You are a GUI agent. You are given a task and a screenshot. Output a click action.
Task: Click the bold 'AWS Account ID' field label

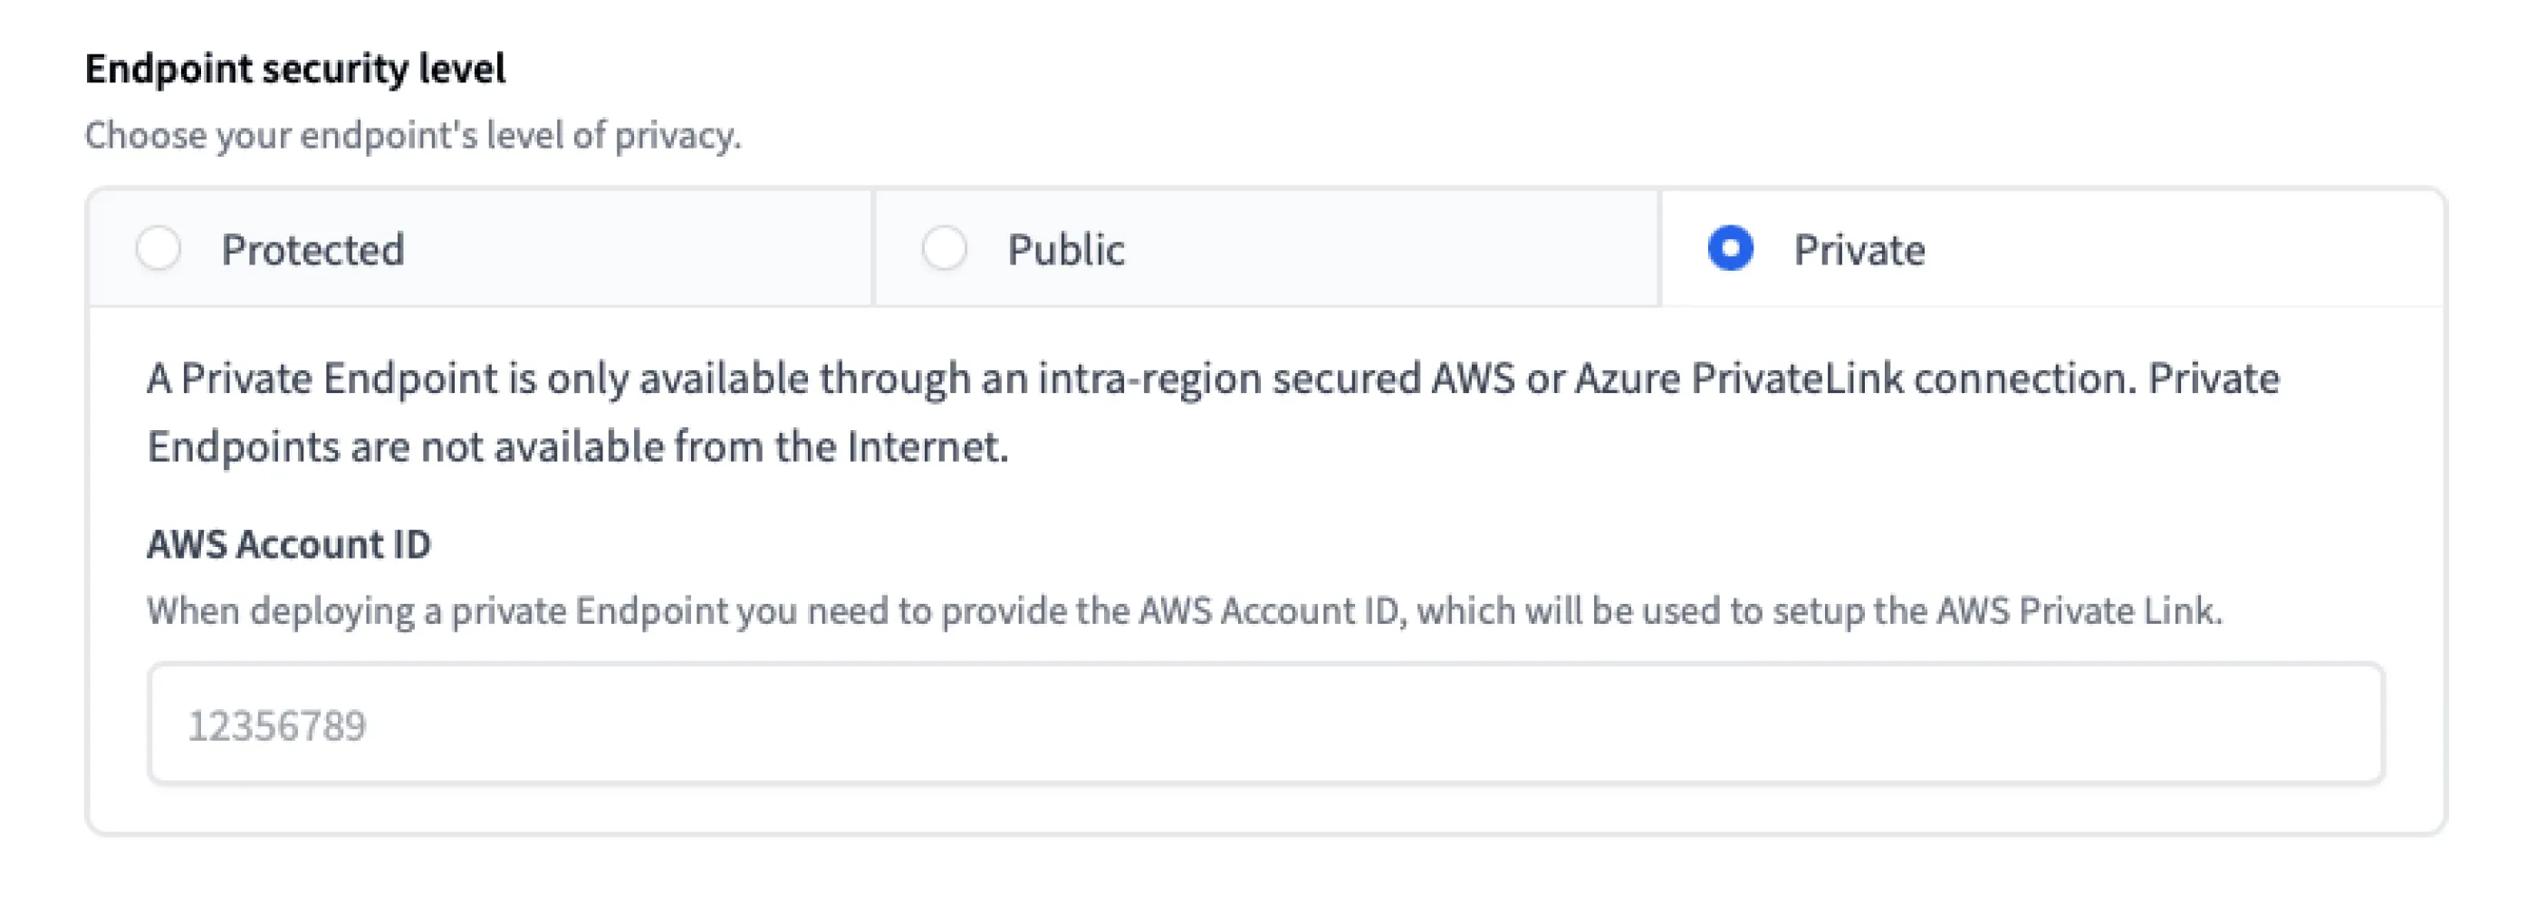288,544
